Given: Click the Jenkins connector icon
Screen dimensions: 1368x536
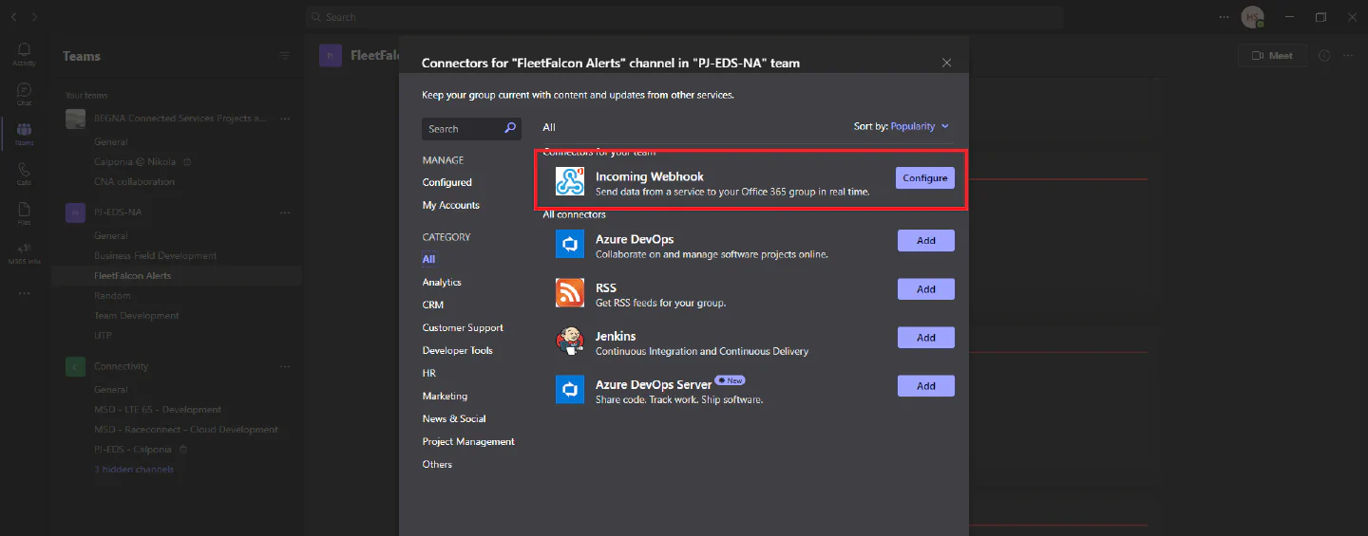Looking at the screenshot, I should tap(570, 341).
